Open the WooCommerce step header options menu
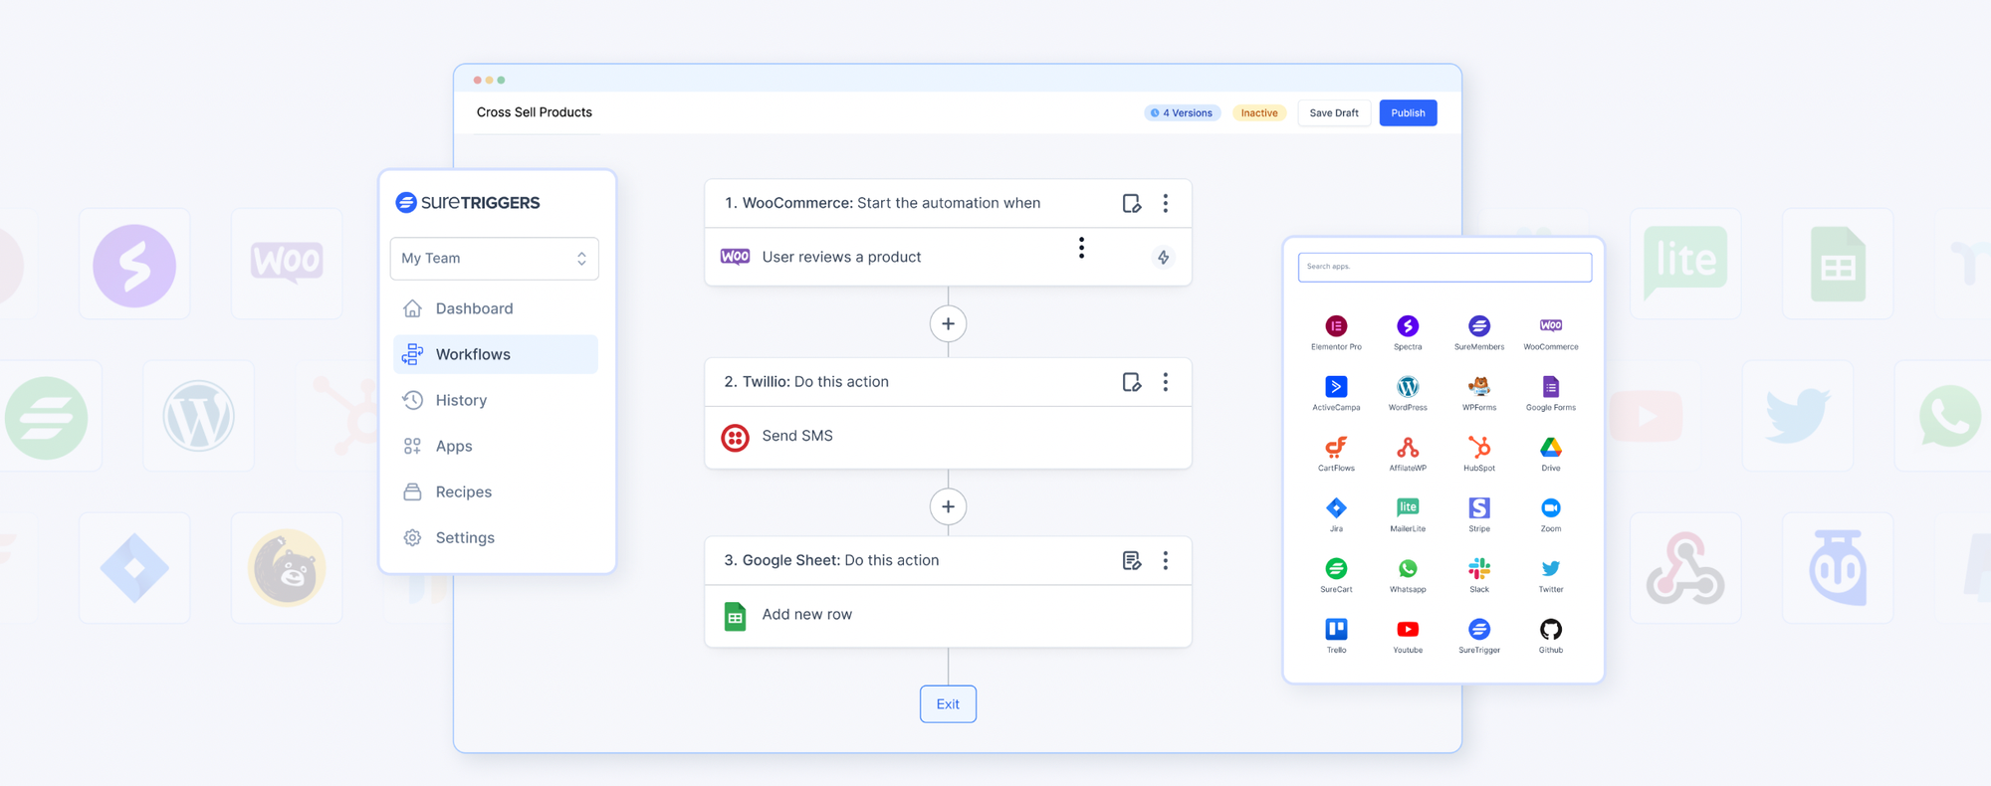Image resolution: width=1991 pixels, height=786 pixels. 1166,203
